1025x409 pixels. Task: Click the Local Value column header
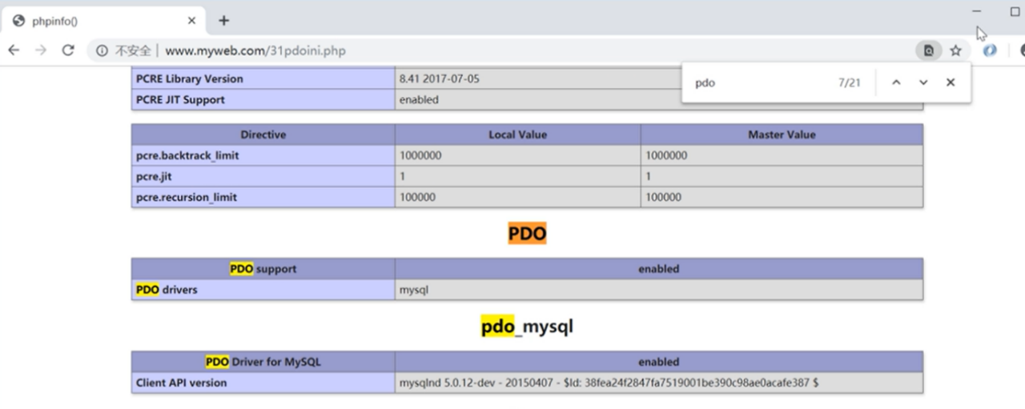pyautogui.click(x=517, y=134)
